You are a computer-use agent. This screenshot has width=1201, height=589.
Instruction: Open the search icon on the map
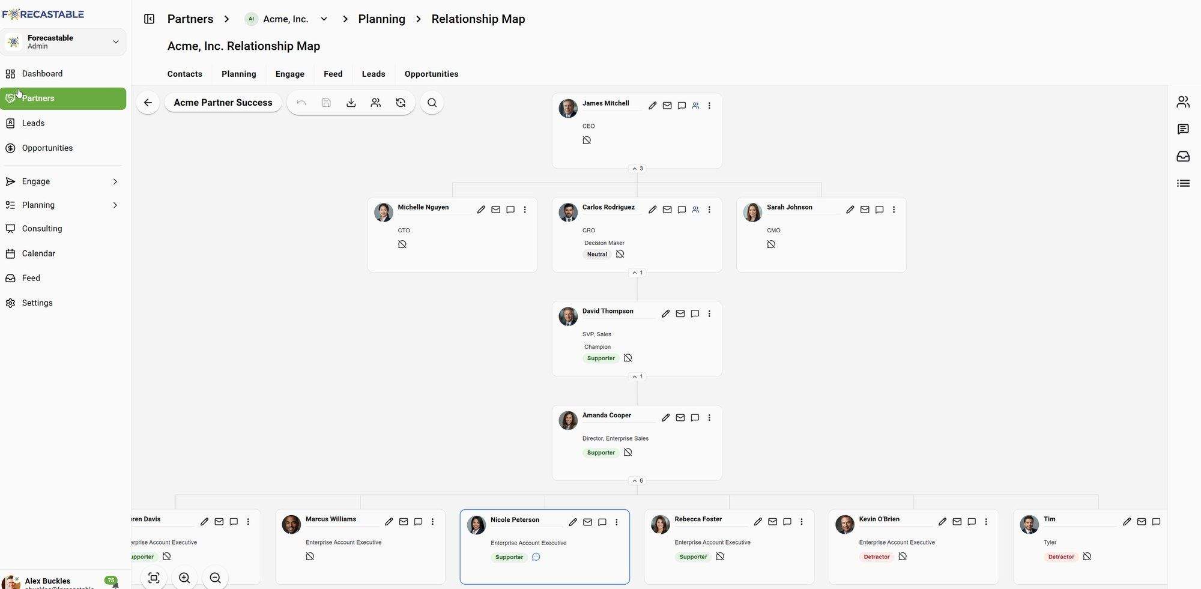click(432, 103)
